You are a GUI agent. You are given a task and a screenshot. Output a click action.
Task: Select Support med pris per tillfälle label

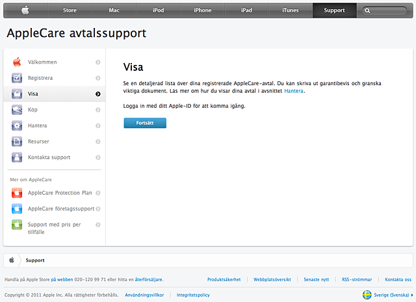click(54, 228)
